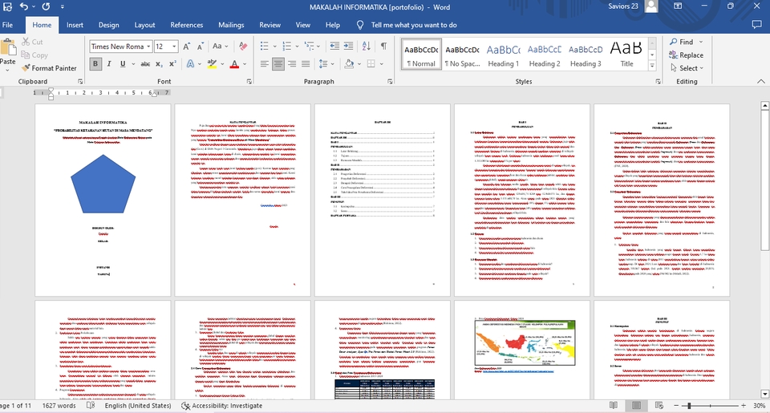Open the Select dropdown in Editing
The width and height of the screenshot is (770, 413).
click(x=687, y=68)
